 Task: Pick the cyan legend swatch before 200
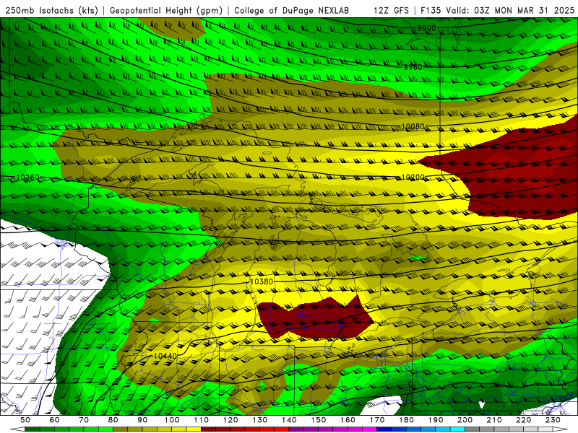click(458, 429)
